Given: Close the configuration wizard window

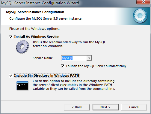Looking at the screenshot, I should (x=144, y=2).
